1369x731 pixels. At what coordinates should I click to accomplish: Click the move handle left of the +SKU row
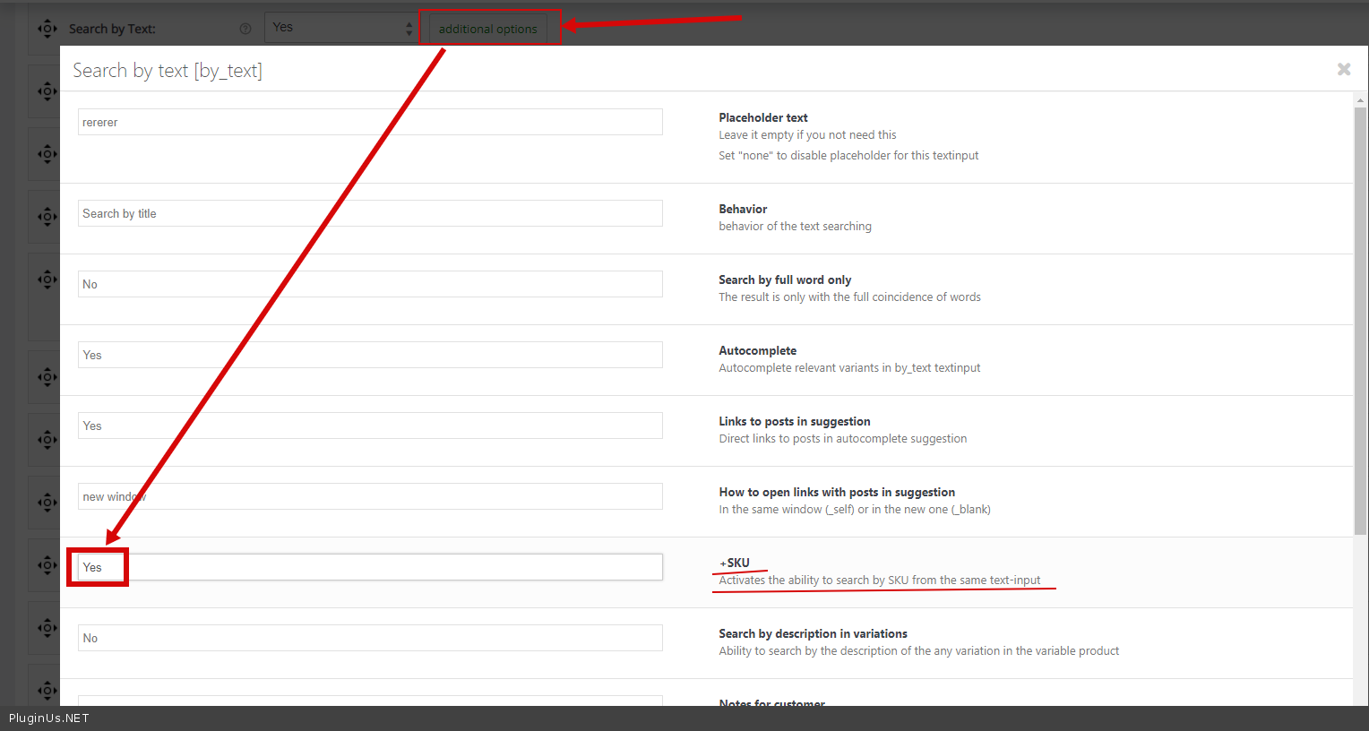click(47, 565)
